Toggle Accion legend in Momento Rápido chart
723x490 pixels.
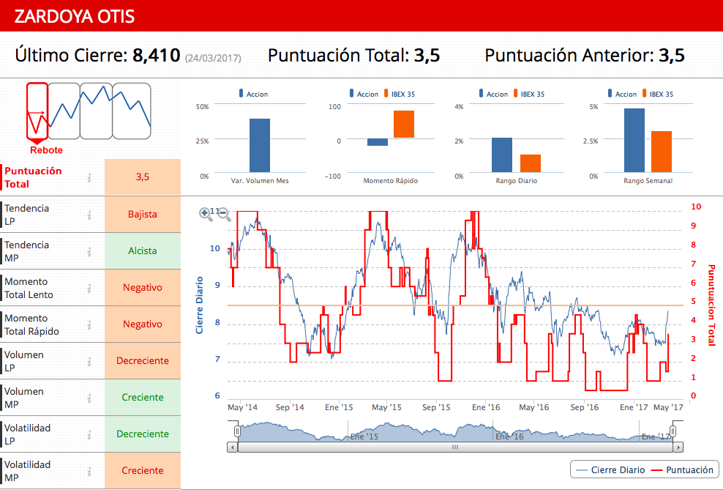tap(364, 94)
